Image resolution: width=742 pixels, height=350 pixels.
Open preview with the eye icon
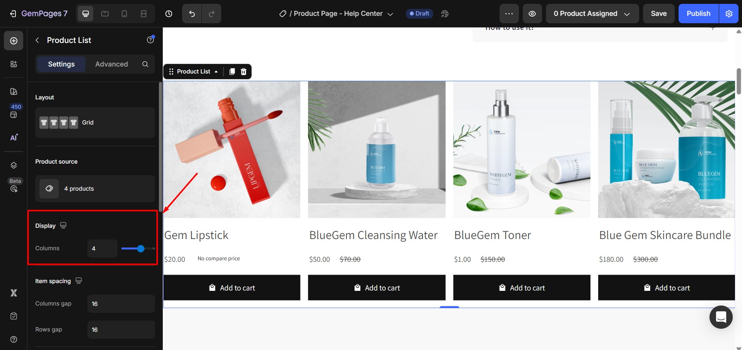coord(532,14)
